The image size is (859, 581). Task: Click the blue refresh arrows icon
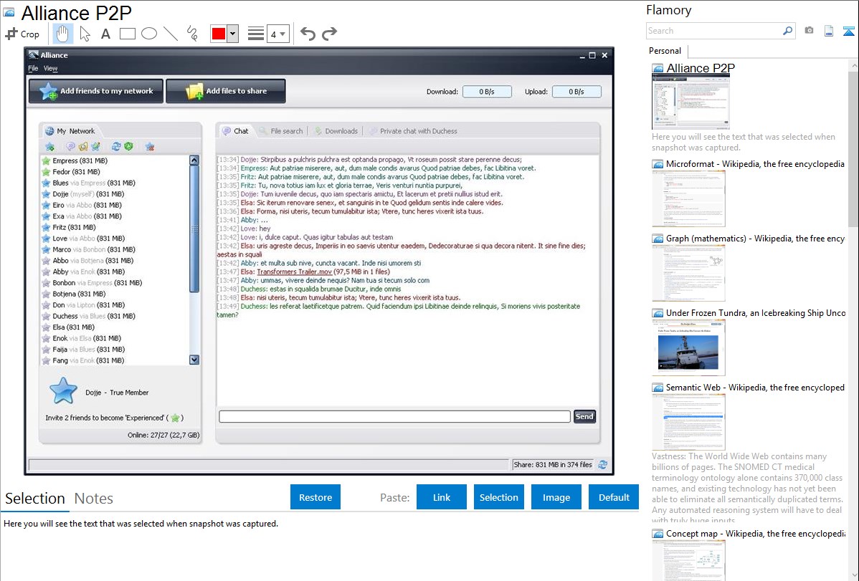coord(116,147)
